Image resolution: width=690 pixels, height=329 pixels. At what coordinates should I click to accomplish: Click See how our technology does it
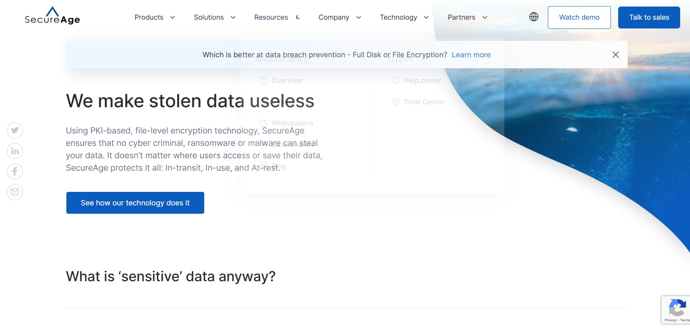click(x=135, y=202)
